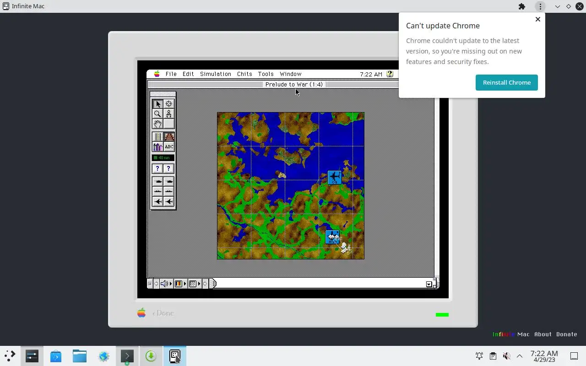
Task: Click the control strip speaker volume module
Action: point(164,284)
